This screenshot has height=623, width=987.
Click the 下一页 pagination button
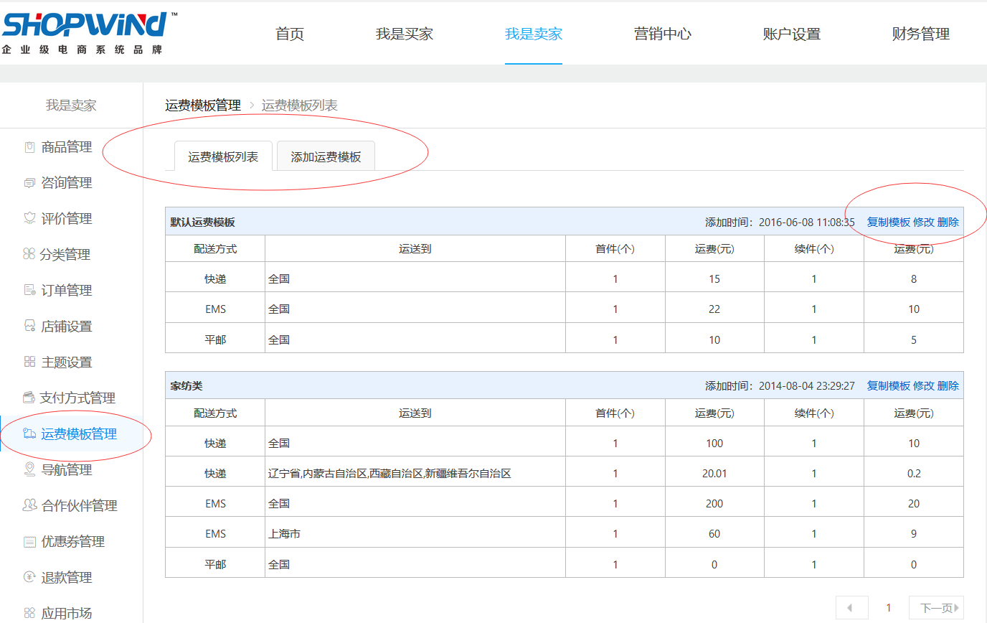[x=936, y=608]
